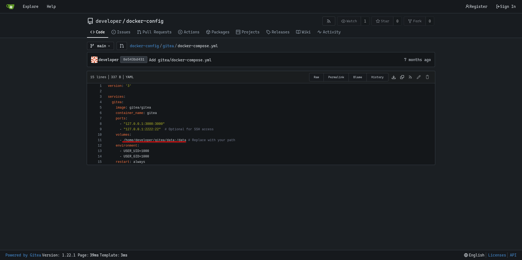Copy file content to clipboard
Image resolution: width=522 pixels, height=260 pixels.
(x=402, y=77)
